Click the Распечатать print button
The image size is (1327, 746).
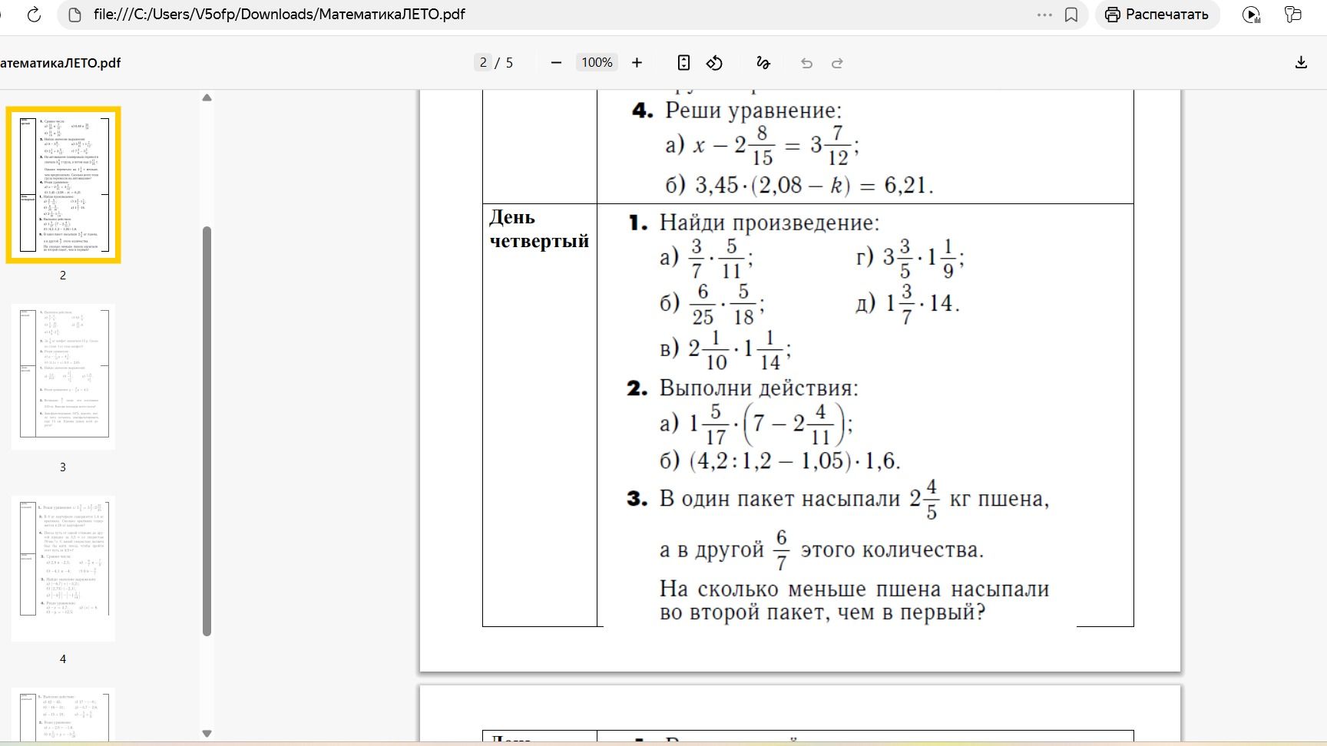pos(1157,15)
